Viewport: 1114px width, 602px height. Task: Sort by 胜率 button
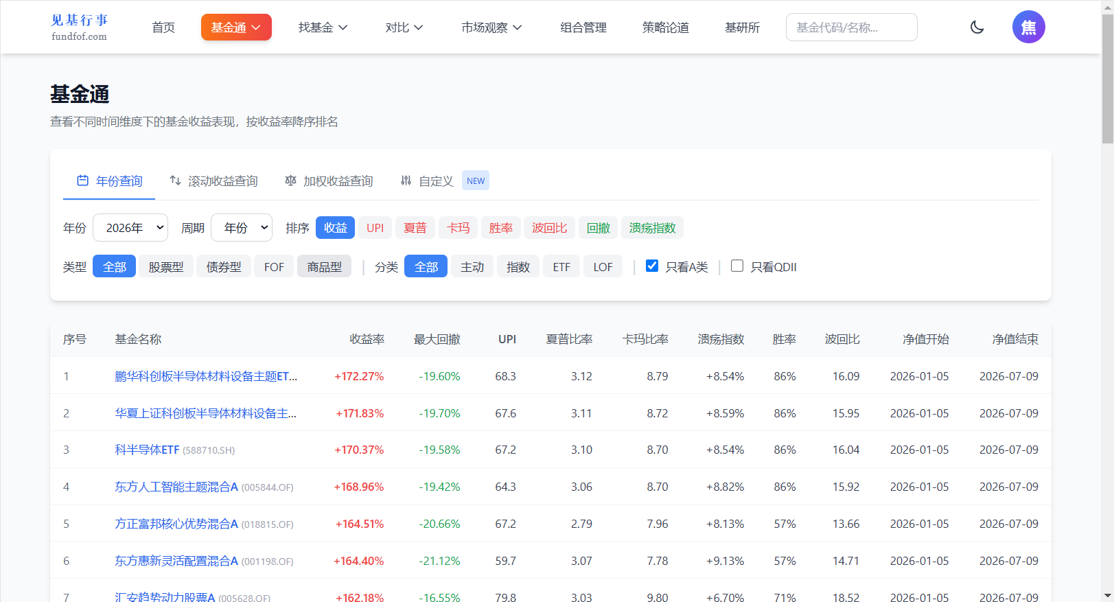click(x=500, y=228)
